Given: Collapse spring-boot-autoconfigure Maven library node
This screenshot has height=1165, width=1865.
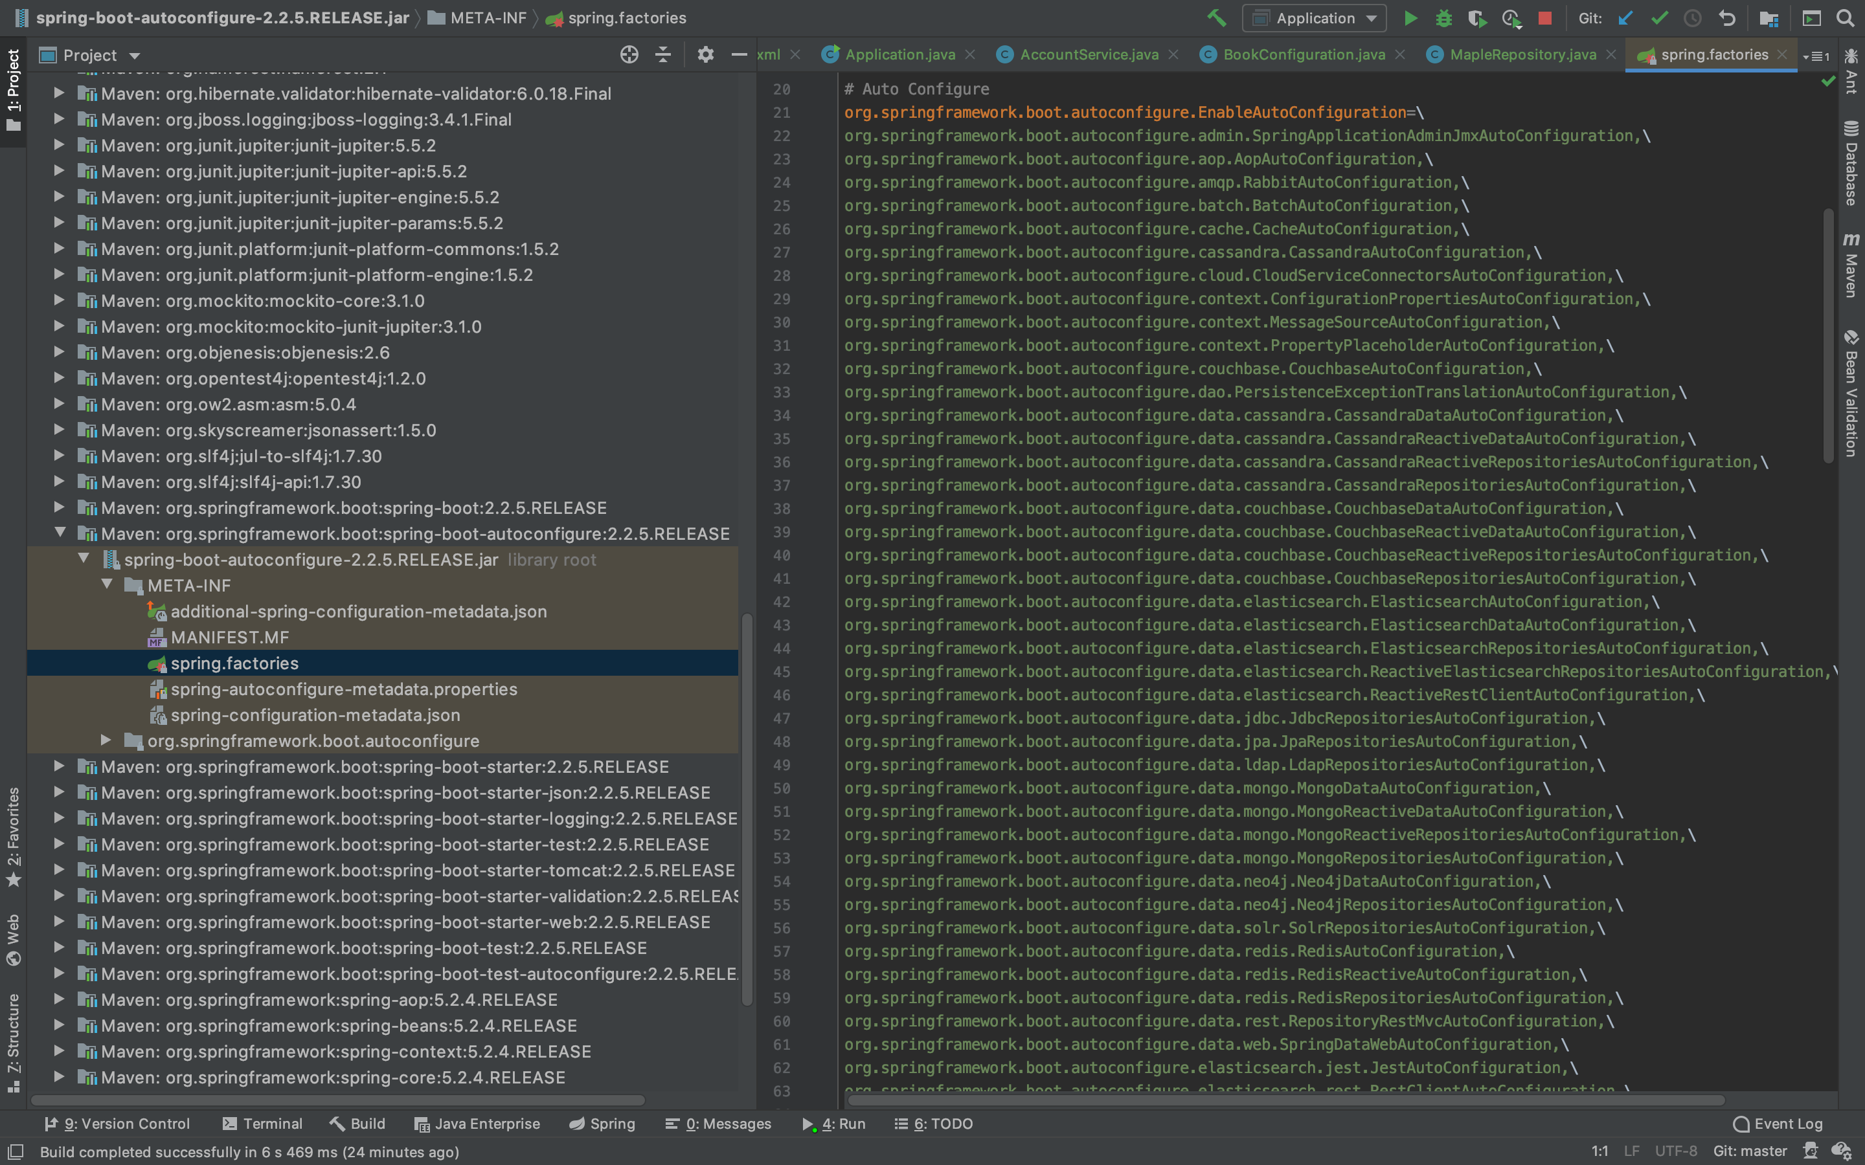Looking at the screenshot, I should point(60,533).
